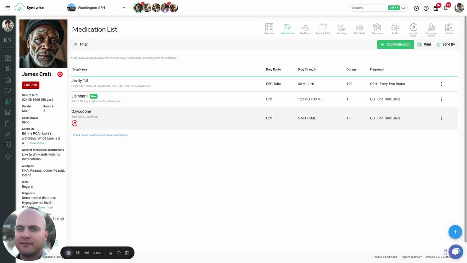The width and height of the screenshot is (467, 263).
Task: Switch to the PRN Meds tab
Action: (x=359, y=29)
